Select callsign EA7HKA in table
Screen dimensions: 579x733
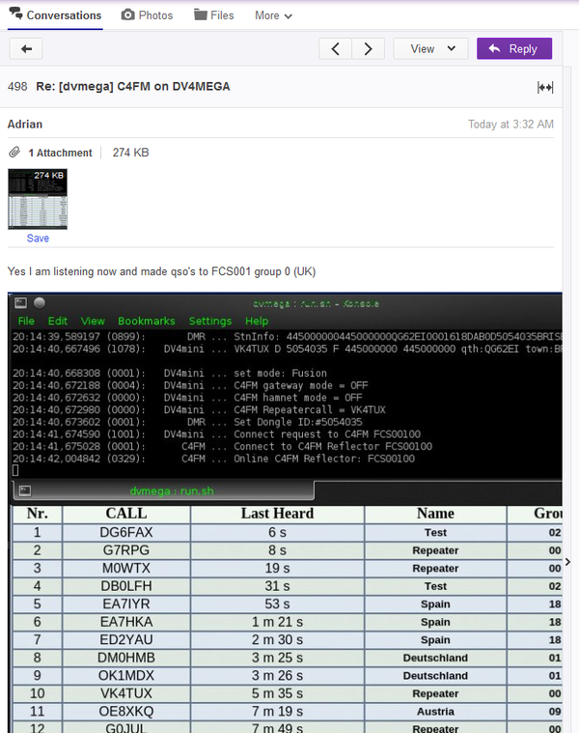[x=126, y=622]
